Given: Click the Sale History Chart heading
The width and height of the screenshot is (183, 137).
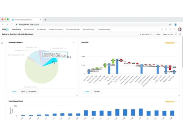Looking at the screenshot, I should point(16,101).
